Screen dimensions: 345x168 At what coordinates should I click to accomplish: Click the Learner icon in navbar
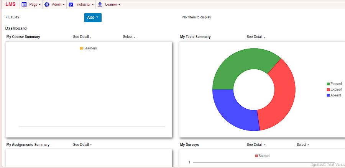(100, 5)
